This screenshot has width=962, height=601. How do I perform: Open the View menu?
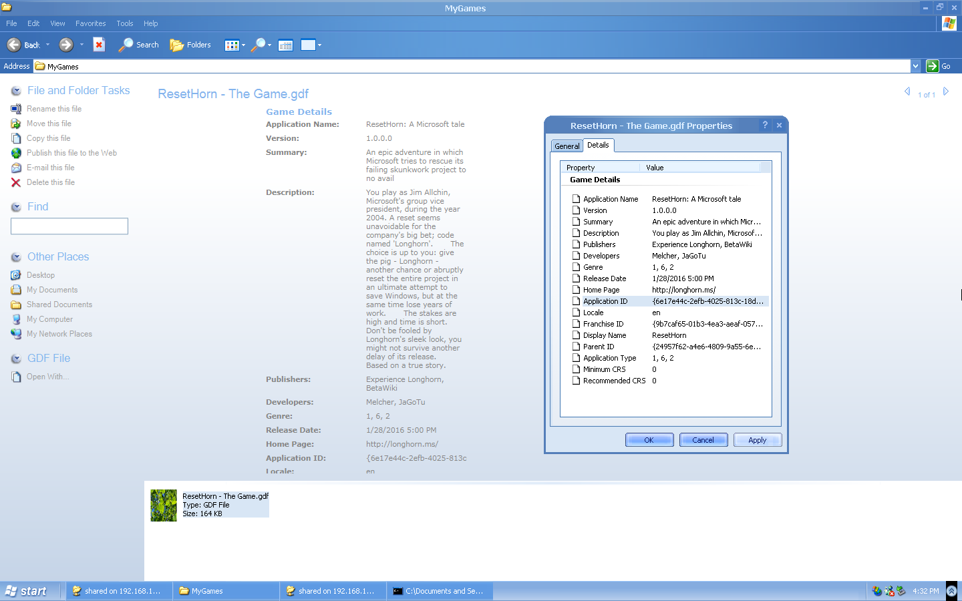coord(58,23)
